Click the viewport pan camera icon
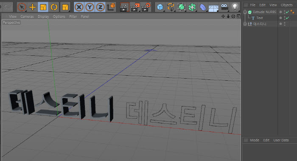 [x=223, y=16]
